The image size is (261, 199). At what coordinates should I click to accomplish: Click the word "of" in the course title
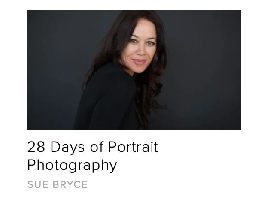[97, 147]
